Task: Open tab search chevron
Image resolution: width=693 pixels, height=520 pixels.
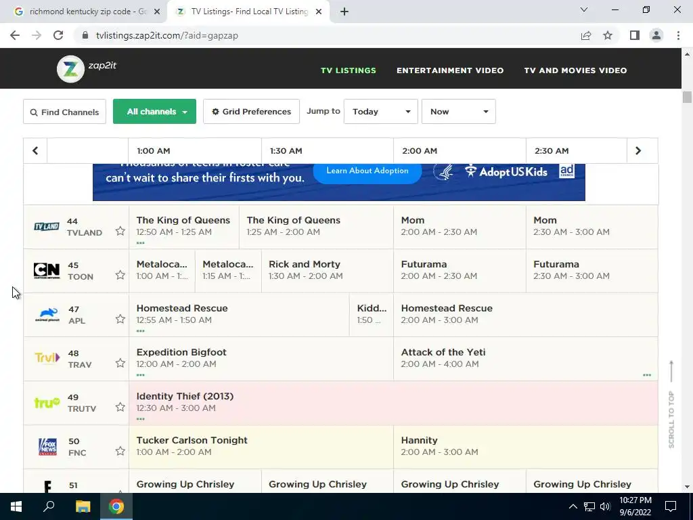Action: point(584,9)
